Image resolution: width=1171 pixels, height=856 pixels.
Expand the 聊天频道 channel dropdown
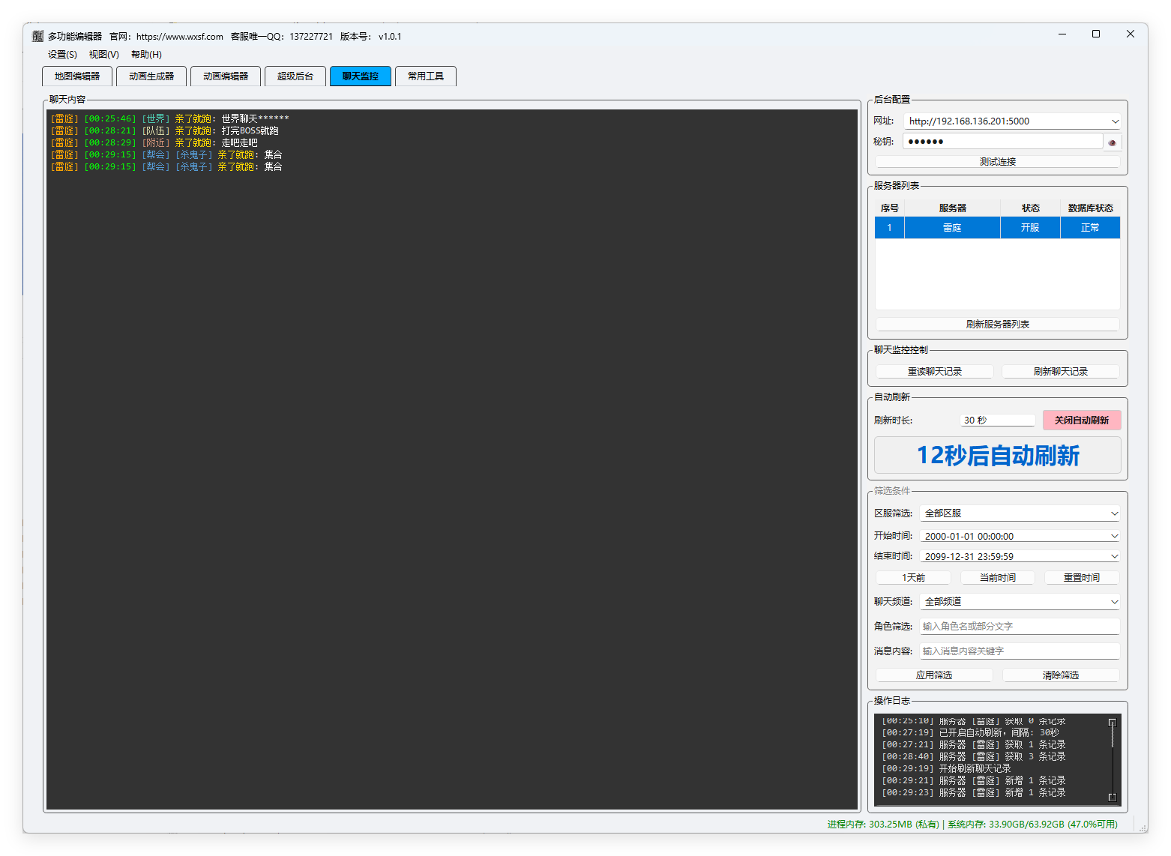click(x=1114, y=602)
